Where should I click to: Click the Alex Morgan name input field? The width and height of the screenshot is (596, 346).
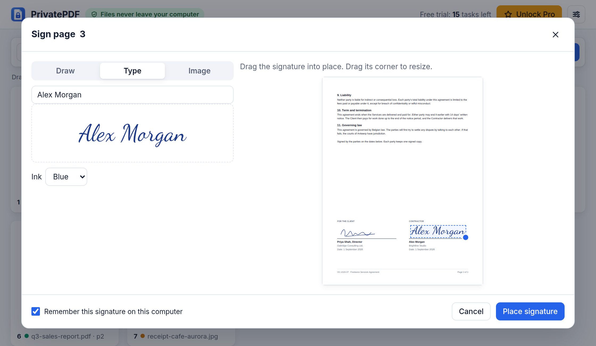coord(133,95)
